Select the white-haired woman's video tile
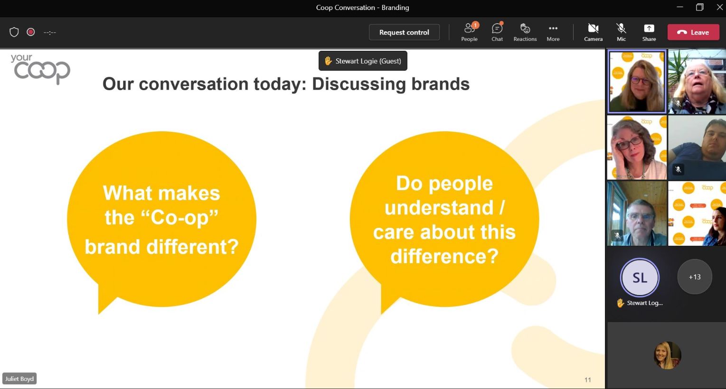 [x=697, y=82]
